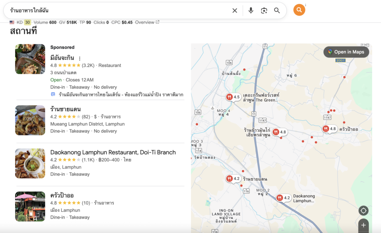Click the Daokanong Lamphun map marker
The width and height of the screenshot is (381, 233).
pos(283,198)
